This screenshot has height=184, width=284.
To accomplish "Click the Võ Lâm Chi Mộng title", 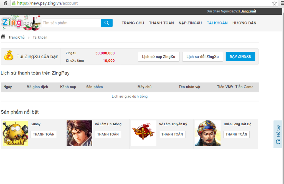I will click(x=108, y=124).
